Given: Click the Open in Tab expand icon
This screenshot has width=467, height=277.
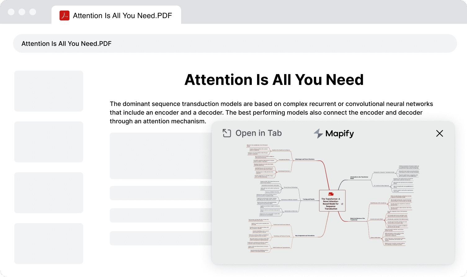Looking at the screenshot, I should click(x=227, y=133).
